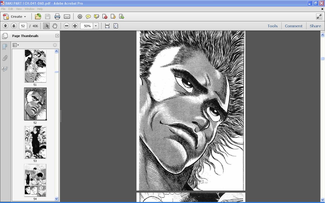The image size is (325, 203).
Task: Go to next page arrow
Action: coord(14,26)
